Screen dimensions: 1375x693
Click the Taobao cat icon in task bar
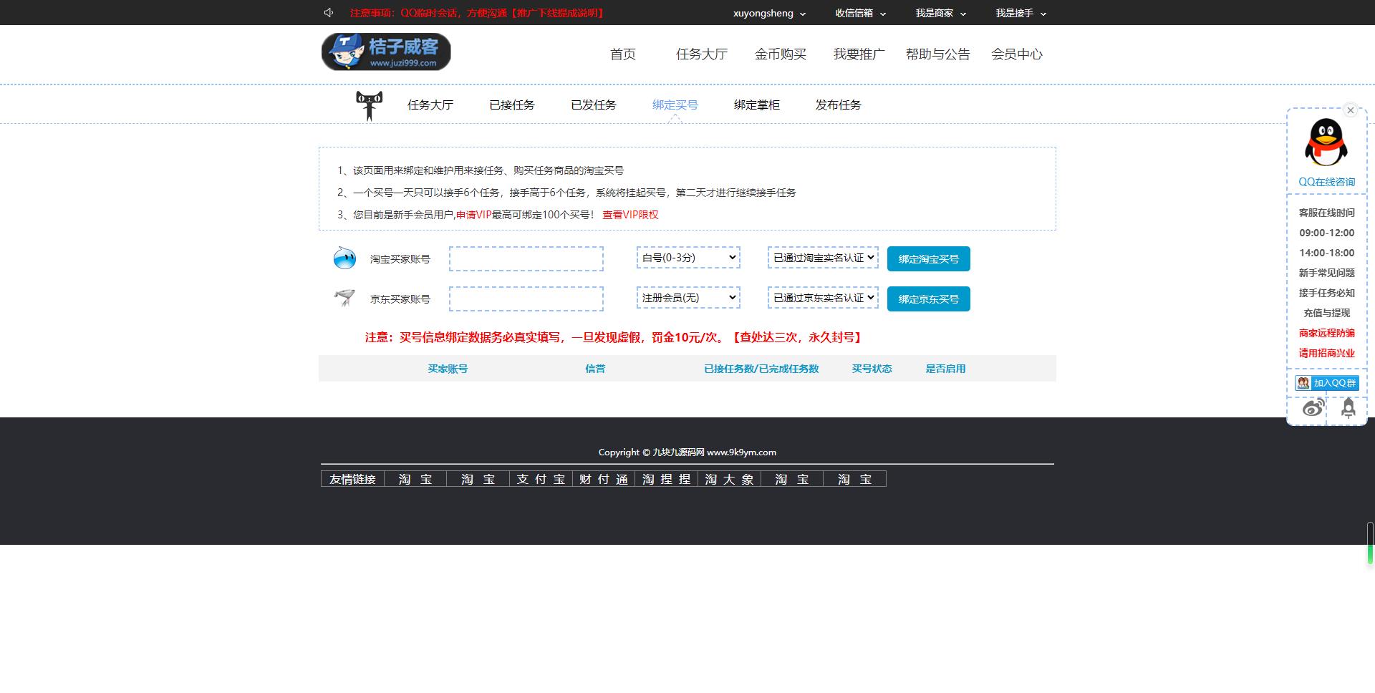click(x=370, y=105)
